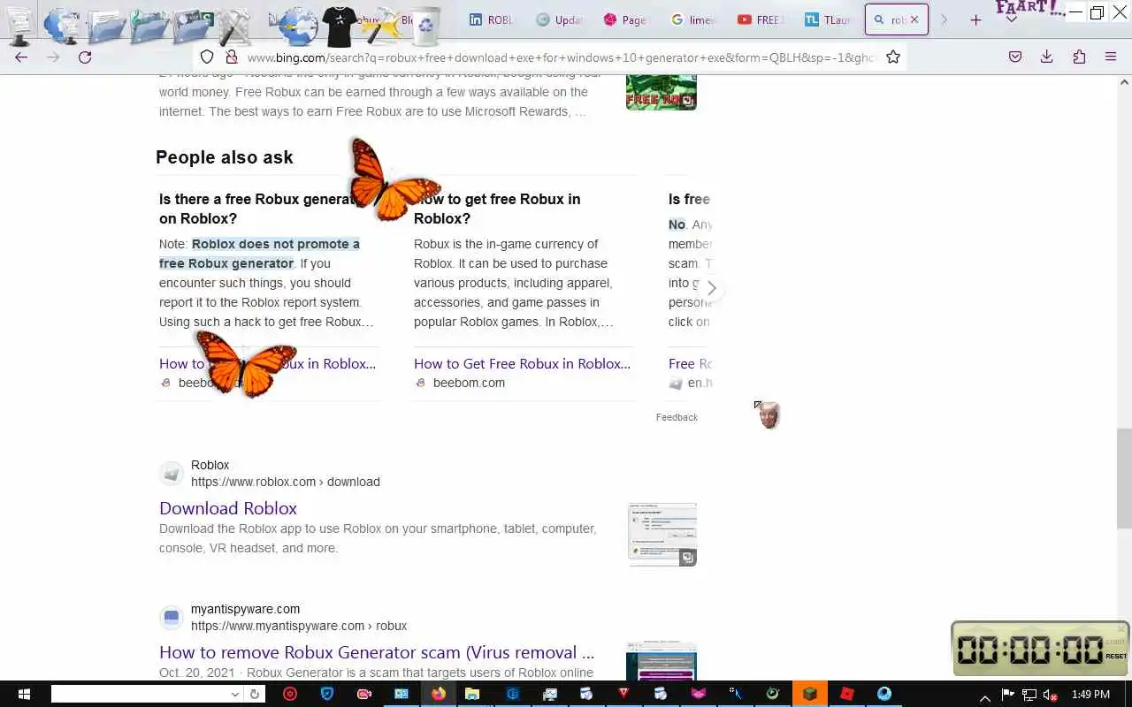
Task: Click the flag notification tray icon
Action: (1007, 695)
